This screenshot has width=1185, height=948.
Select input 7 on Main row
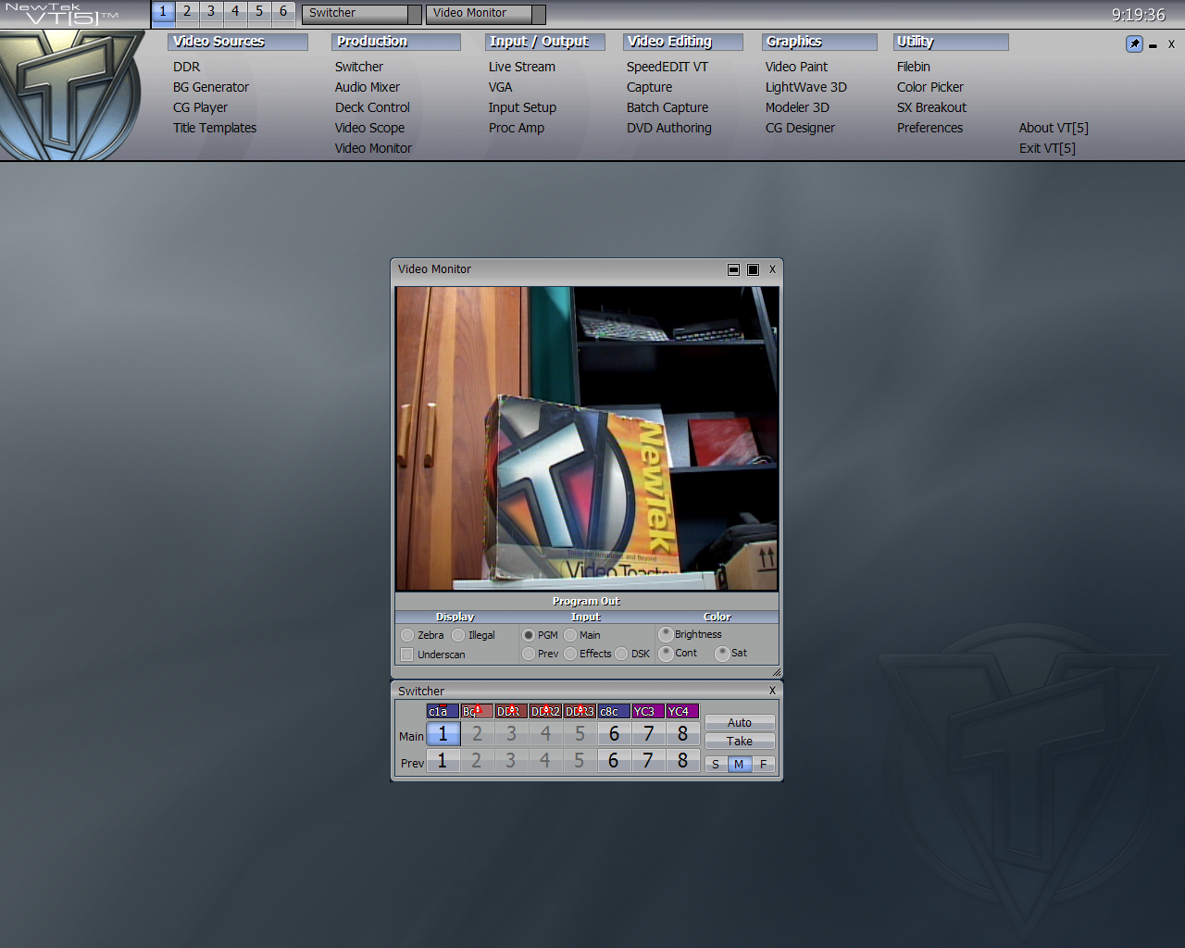pyautogui.click(x=648, y=733)
